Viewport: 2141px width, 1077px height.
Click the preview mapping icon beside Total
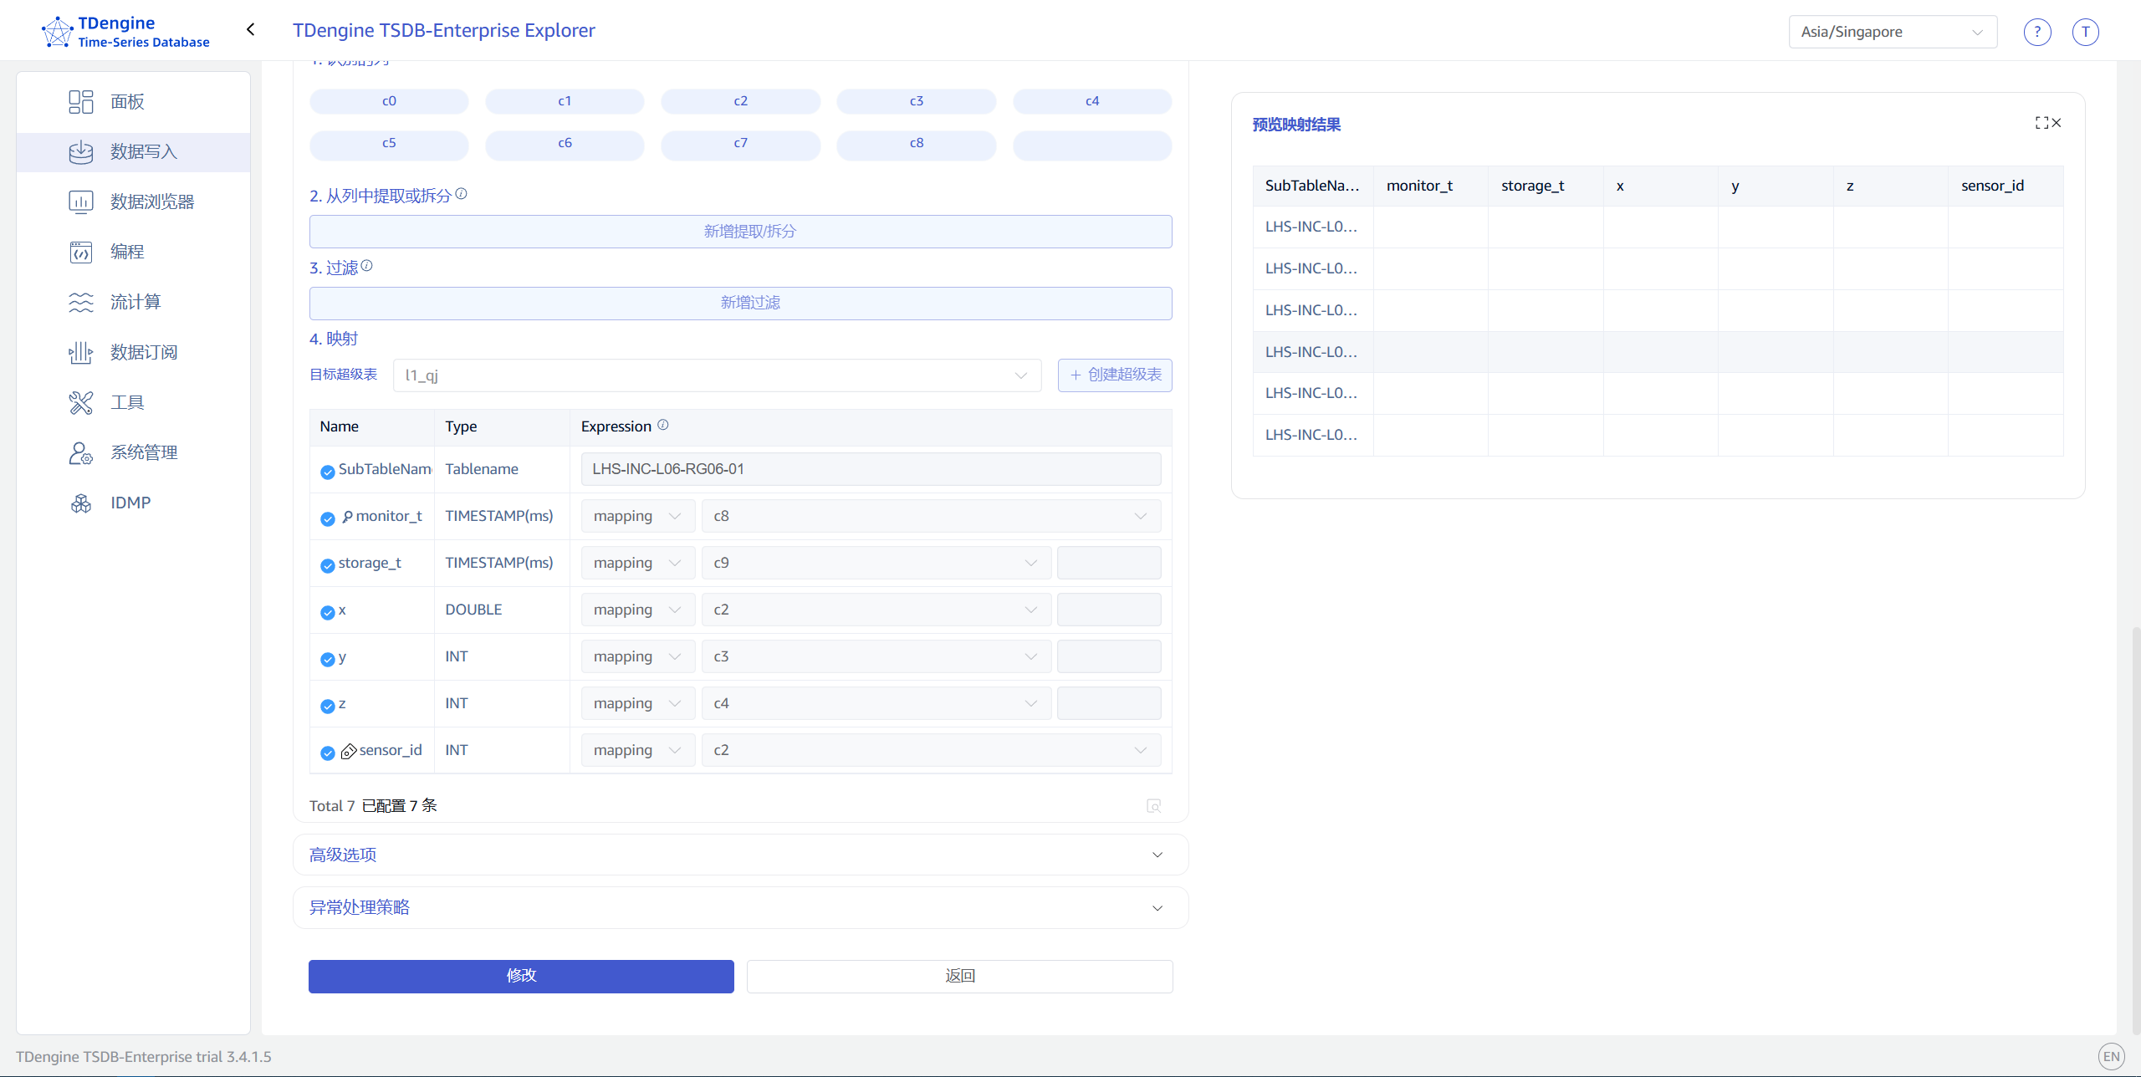1154,806
